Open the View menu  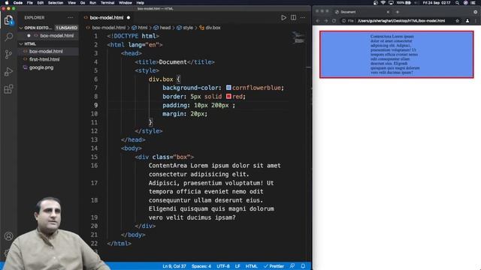pos(72,3)
